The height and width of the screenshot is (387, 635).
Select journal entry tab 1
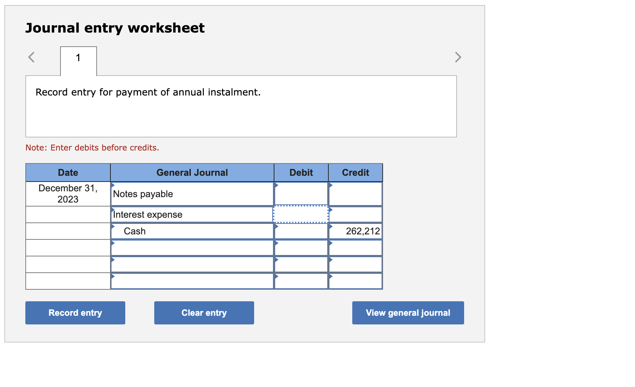[x=79, y=61]
